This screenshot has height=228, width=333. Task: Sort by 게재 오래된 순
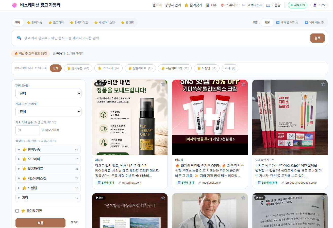(x=287, y=23)
